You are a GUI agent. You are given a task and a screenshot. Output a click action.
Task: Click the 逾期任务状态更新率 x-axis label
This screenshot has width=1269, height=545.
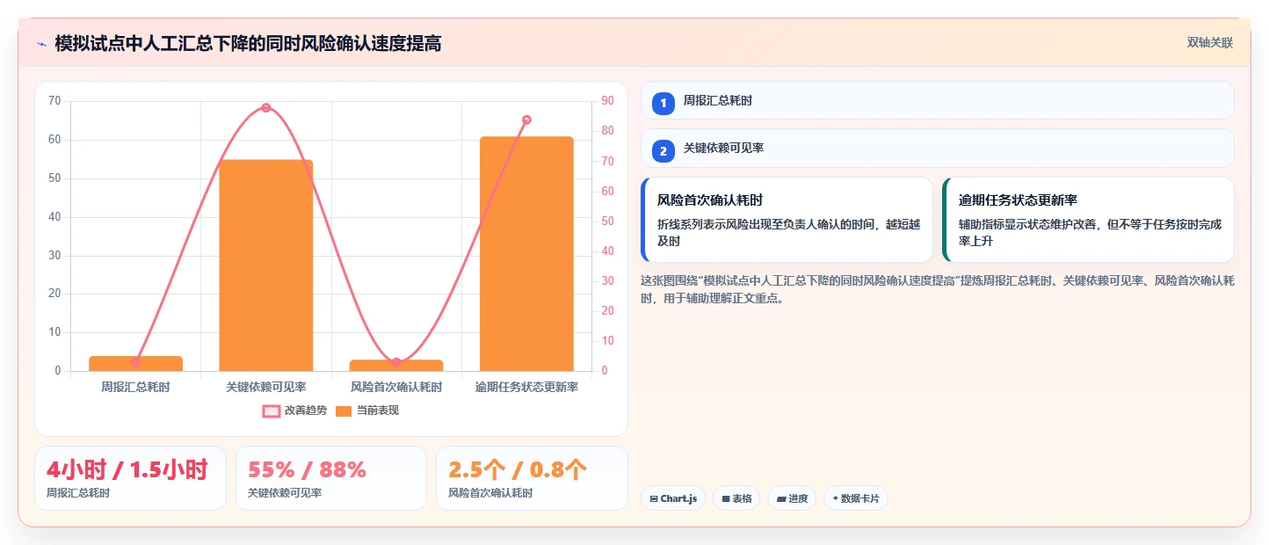coord(526,387)
